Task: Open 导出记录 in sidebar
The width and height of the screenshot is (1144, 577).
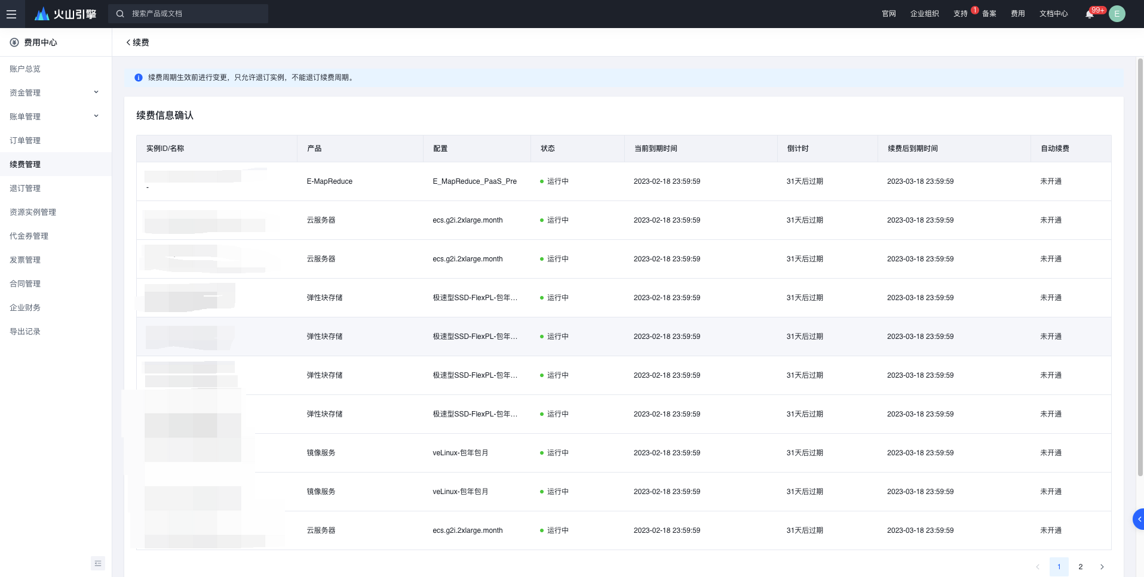Action: tap(56, 331)
